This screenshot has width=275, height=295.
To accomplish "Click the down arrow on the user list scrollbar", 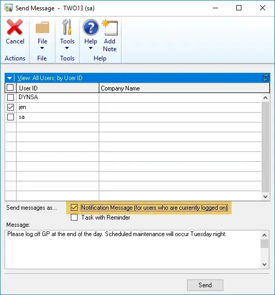I will click(x=265, y=197).
